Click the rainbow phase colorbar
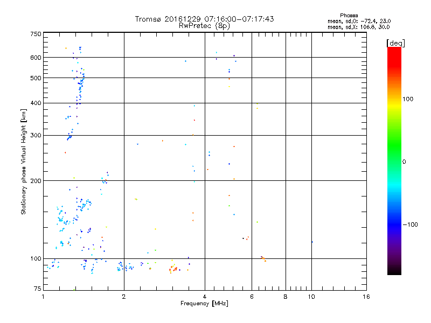431x323 pixels. point(394,160)
